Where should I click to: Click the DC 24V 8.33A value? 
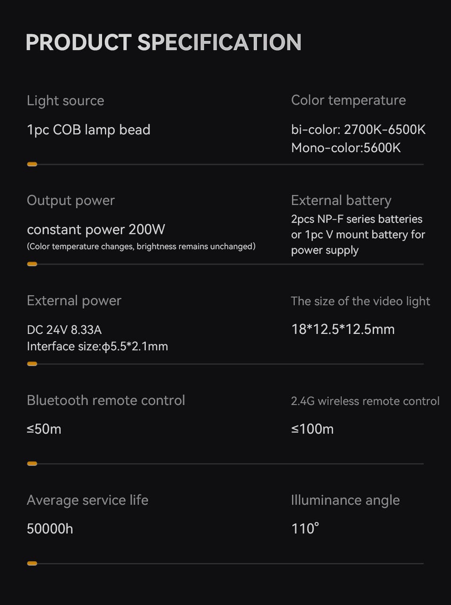[x=64, y=330]
